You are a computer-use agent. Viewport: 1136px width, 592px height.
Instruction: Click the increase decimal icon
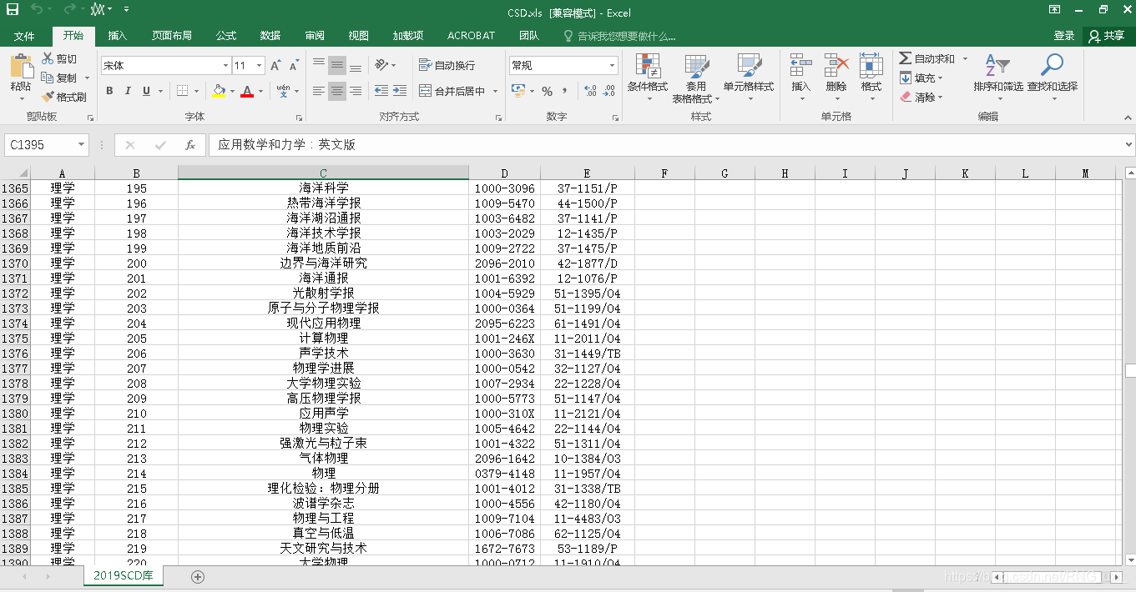(x=590, y=91)
